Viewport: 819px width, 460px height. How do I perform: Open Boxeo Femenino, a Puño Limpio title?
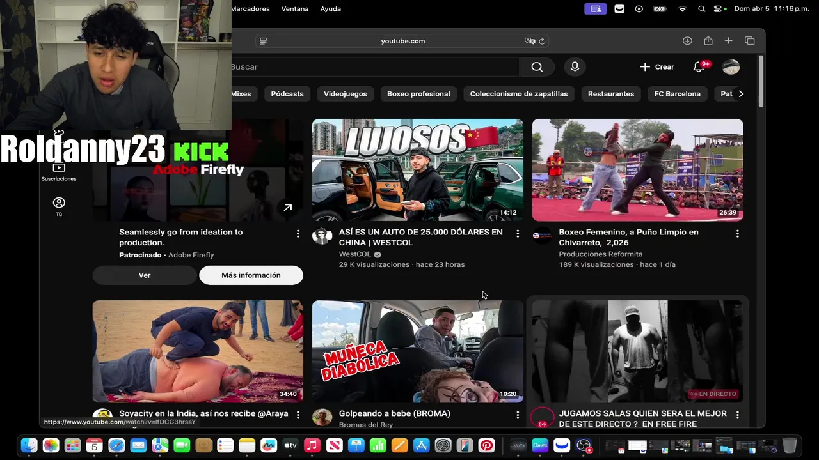(628, 237)
